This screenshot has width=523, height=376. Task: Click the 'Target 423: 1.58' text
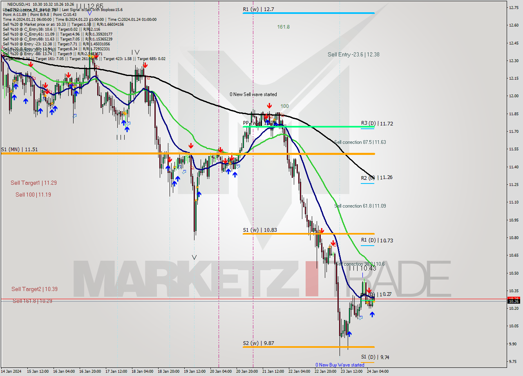(118, 59)
